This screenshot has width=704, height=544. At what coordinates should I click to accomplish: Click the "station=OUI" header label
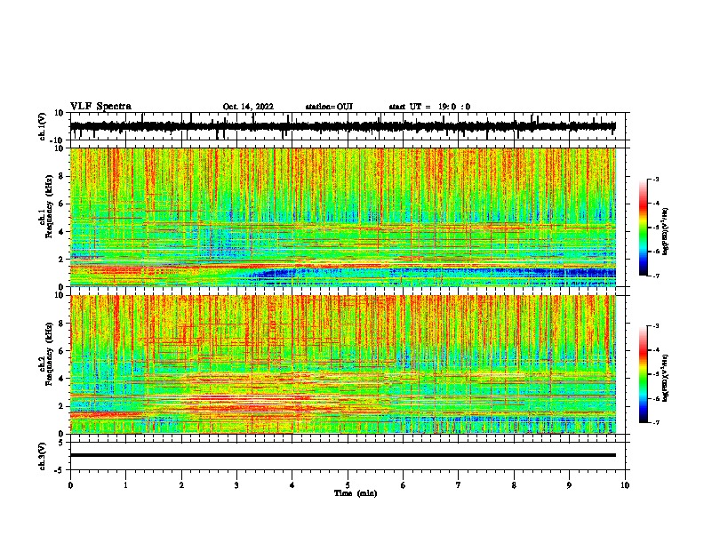329,107
